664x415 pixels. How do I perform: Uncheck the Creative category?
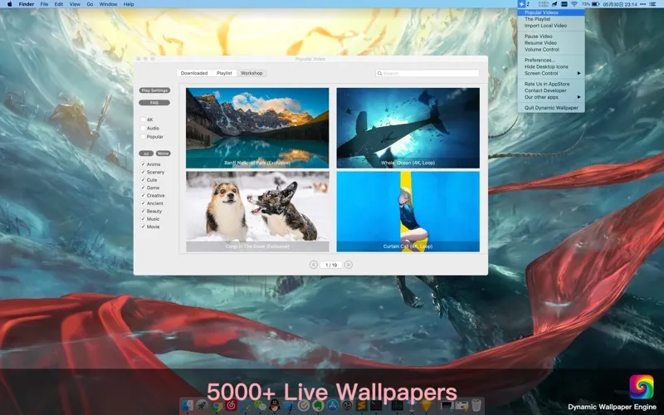click(143, 195)
